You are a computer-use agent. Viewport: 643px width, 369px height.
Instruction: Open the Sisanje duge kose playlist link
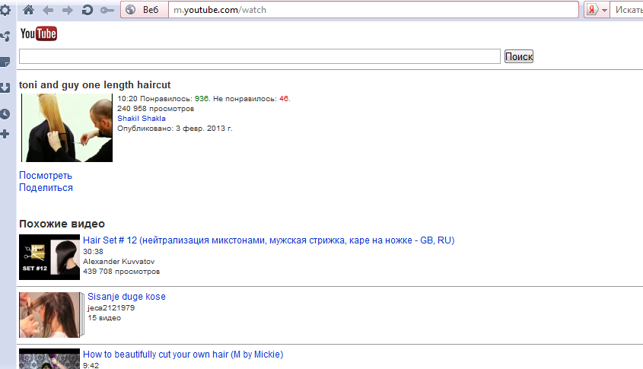(x=127, y=297)
